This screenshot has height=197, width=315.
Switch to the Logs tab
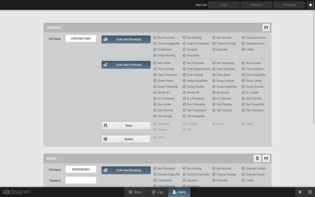[157, 192]
